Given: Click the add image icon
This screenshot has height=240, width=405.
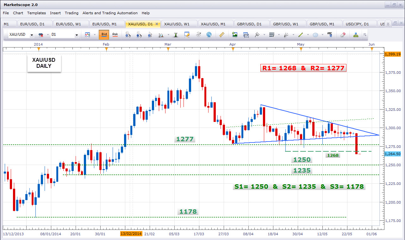Looking at the screenshot, I should [x=234, y=35].
